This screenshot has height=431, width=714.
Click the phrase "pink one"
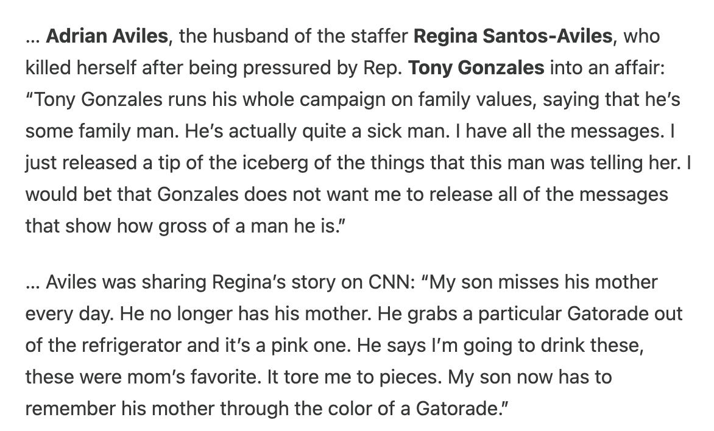coord(305,346)
